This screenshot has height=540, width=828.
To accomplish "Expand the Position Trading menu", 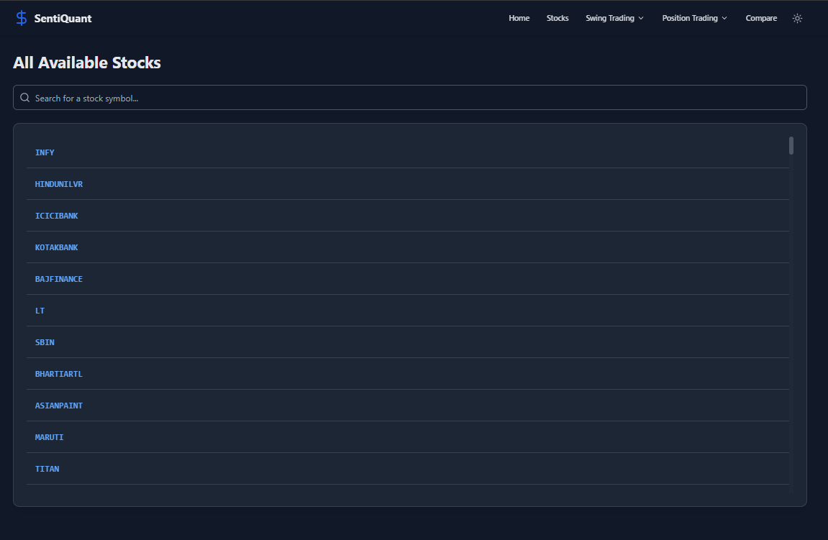I will pyautogui.click(x=689, y=18).
